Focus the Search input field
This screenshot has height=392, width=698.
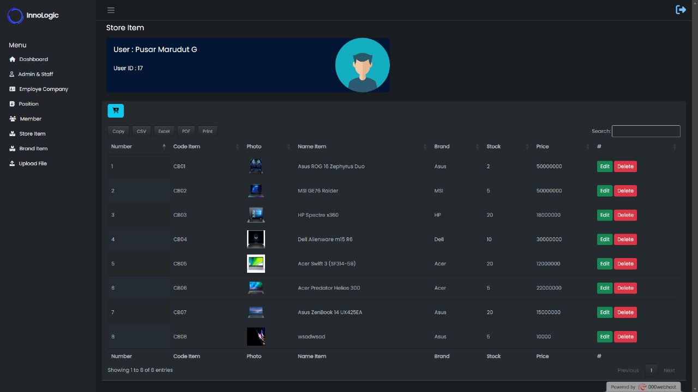(x=646, y=131)
